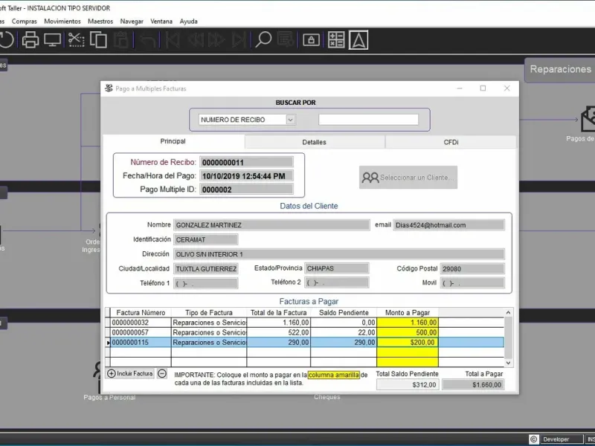Viewport: 595px width, 446px height.
Task: Expand the NUMERO DE RECIBO dropdown
Action: [x=290, y=119]
